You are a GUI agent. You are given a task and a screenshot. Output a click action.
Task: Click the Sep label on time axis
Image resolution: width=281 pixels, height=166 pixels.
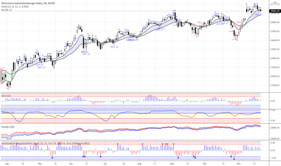pyautogui.click(x=172, y=164)
